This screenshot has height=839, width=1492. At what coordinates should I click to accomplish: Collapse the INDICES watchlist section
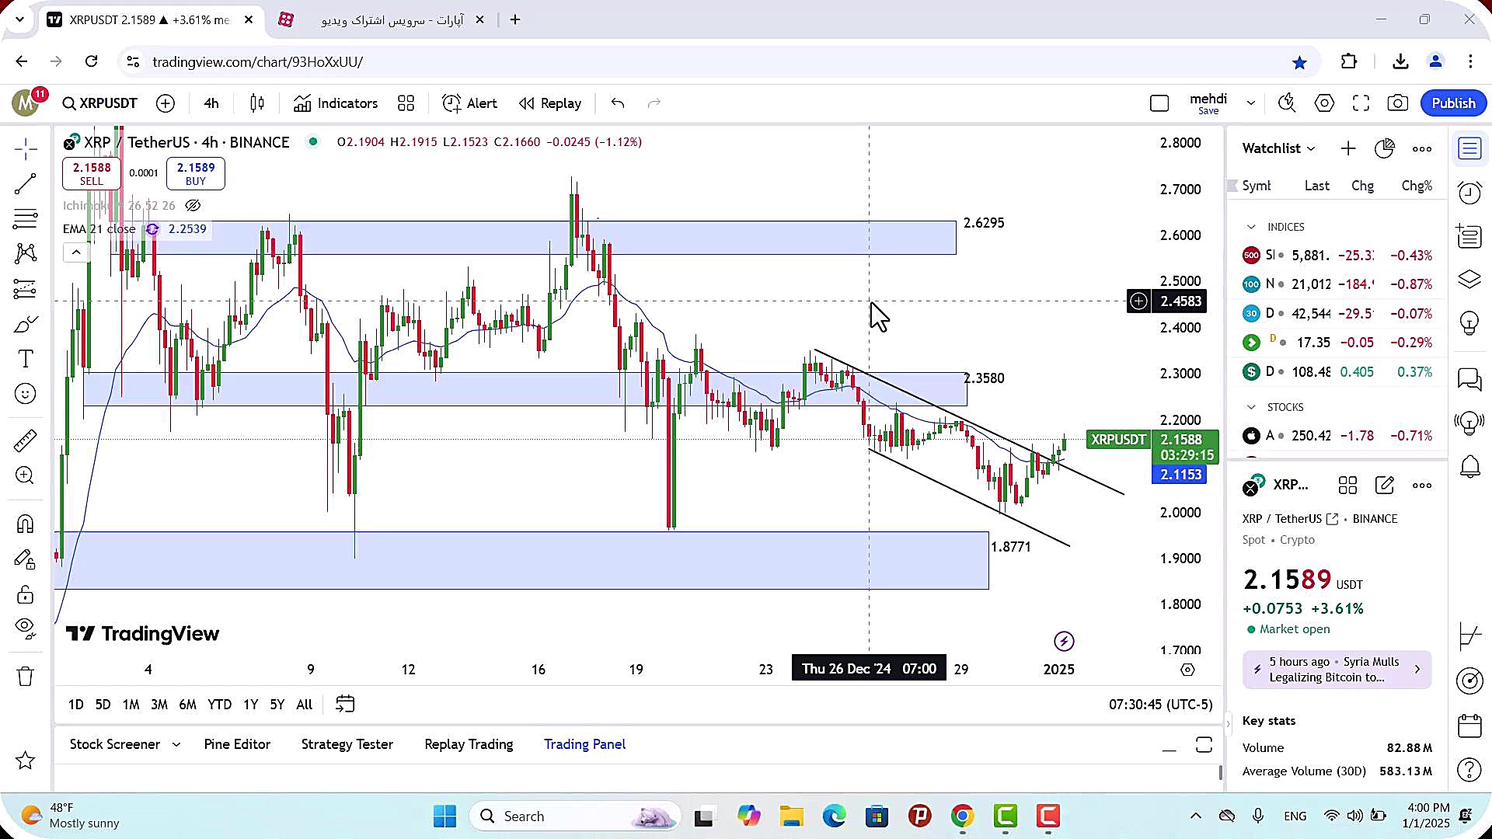pyautogui.click(x=1251, y=227)
